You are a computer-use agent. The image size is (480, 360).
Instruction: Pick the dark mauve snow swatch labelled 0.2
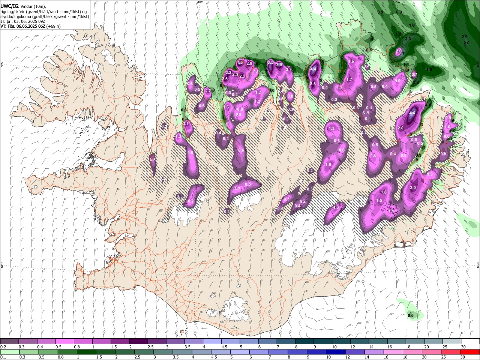pos(9,342)
